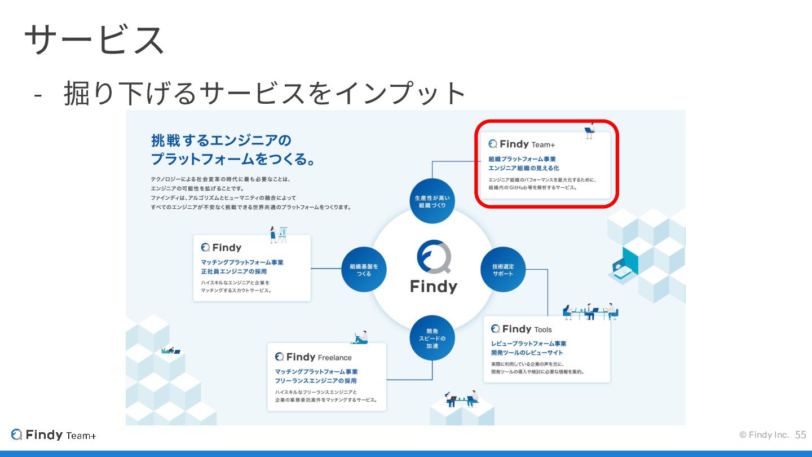
Task: Select the 開発スピードの加速 circle
Action: pyautogui.click(x=432, y=337)
